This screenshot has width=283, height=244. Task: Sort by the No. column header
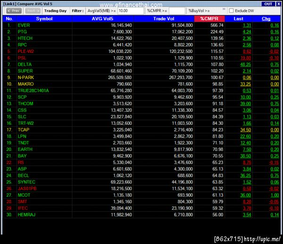coord(9,19)
